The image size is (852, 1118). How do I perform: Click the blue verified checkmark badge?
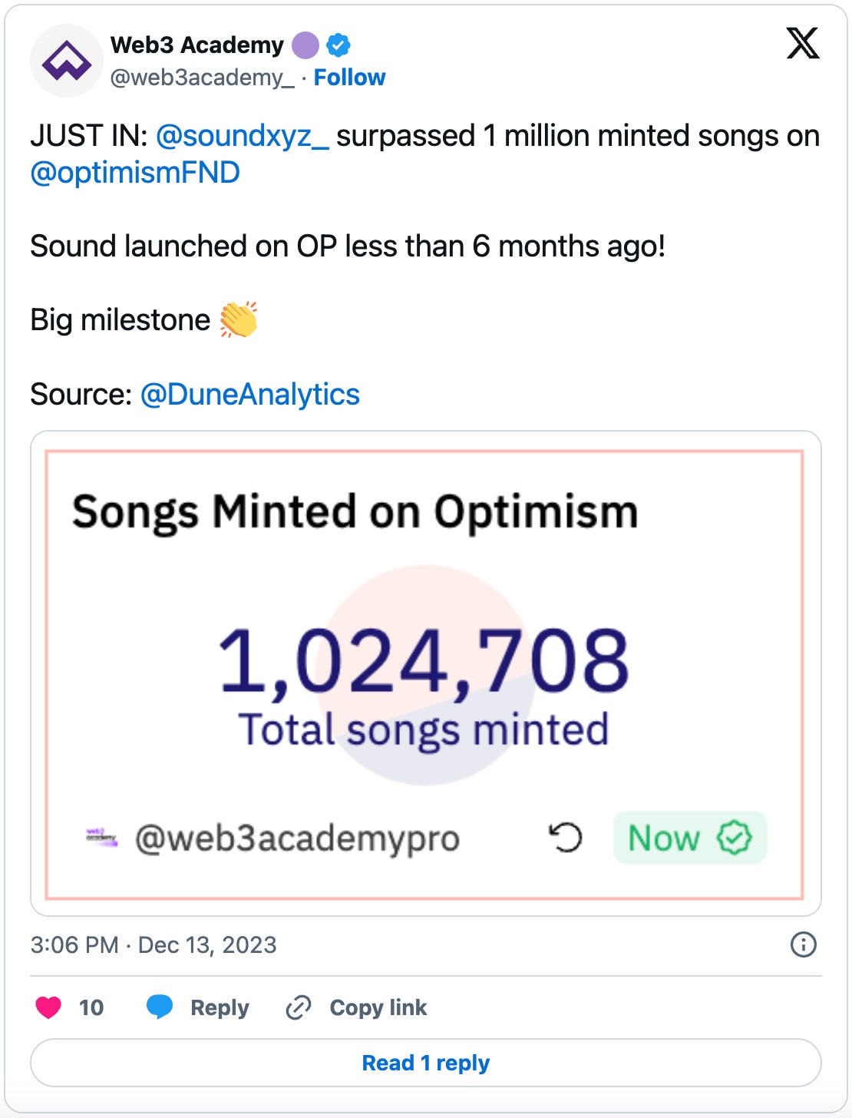point(338,45)
